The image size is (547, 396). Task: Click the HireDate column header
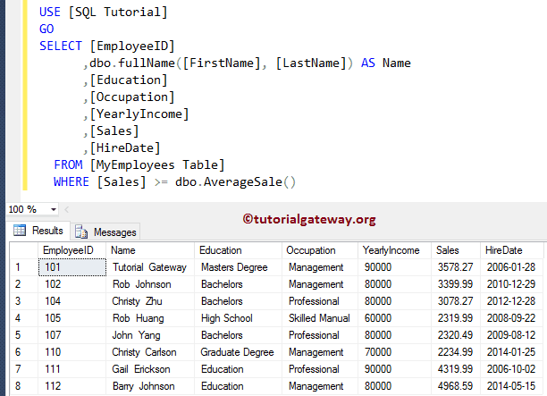pyautogui.click(x=501, y=250)
